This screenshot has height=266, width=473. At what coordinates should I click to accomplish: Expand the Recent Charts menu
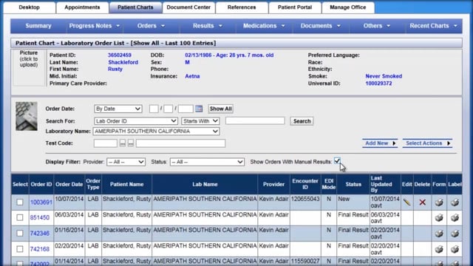tap(433, 26)
